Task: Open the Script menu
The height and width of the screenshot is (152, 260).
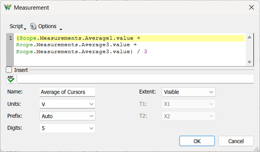Action: point(18,26)
